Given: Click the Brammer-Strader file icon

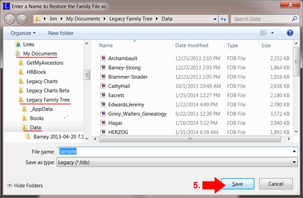Looking at the screenshot, I should 103,77.
